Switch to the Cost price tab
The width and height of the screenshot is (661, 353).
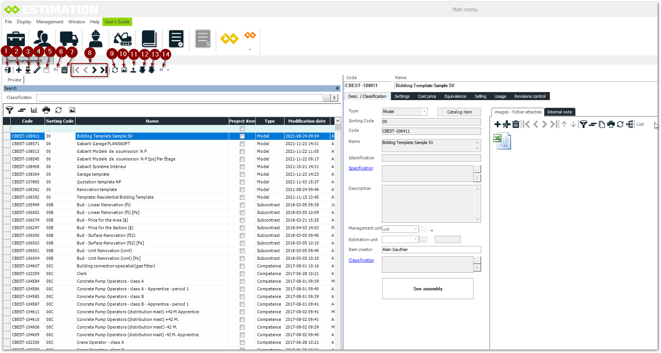click(x=427, y=96)
